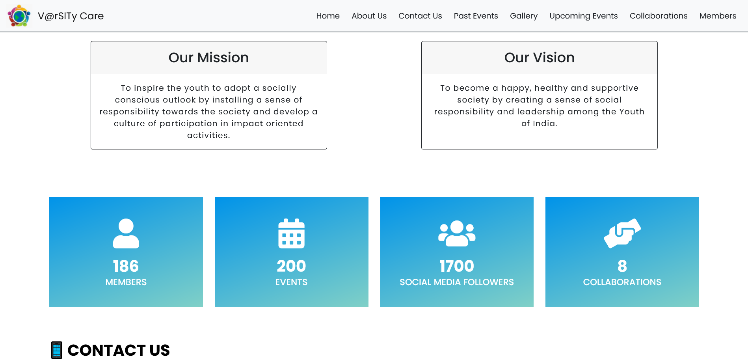Open the Home nav link
The image size is (748, 364).
tap(328, 16)
